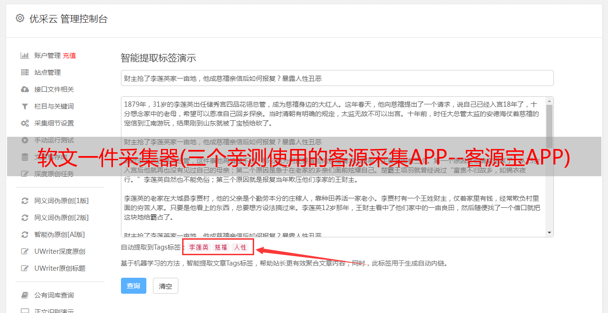Open 公有词库查询 in the sidebar
608x313 pixels.
coord(54,295)
